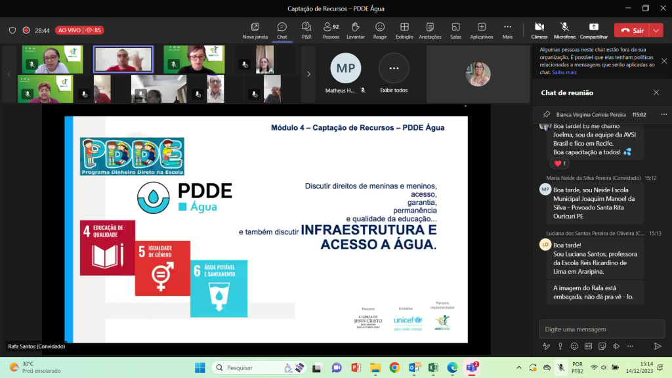The height and width of the screenshot is (378, 672).
Task: Click the MP avatar of Maria Neide
Action: 545,189
